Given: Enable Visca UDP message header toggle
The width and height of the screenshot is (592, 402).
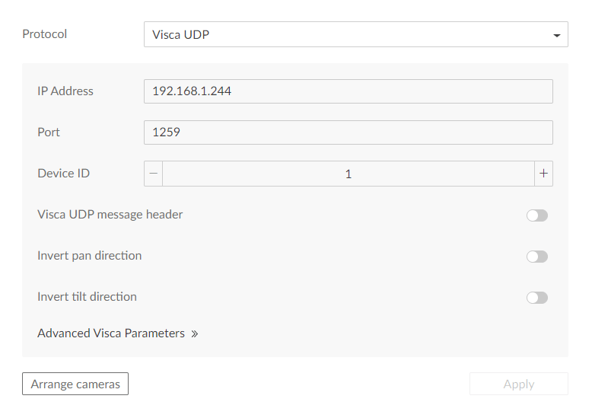Looking at the screenshot, I should pyautogui.click(x=537, y=215).
